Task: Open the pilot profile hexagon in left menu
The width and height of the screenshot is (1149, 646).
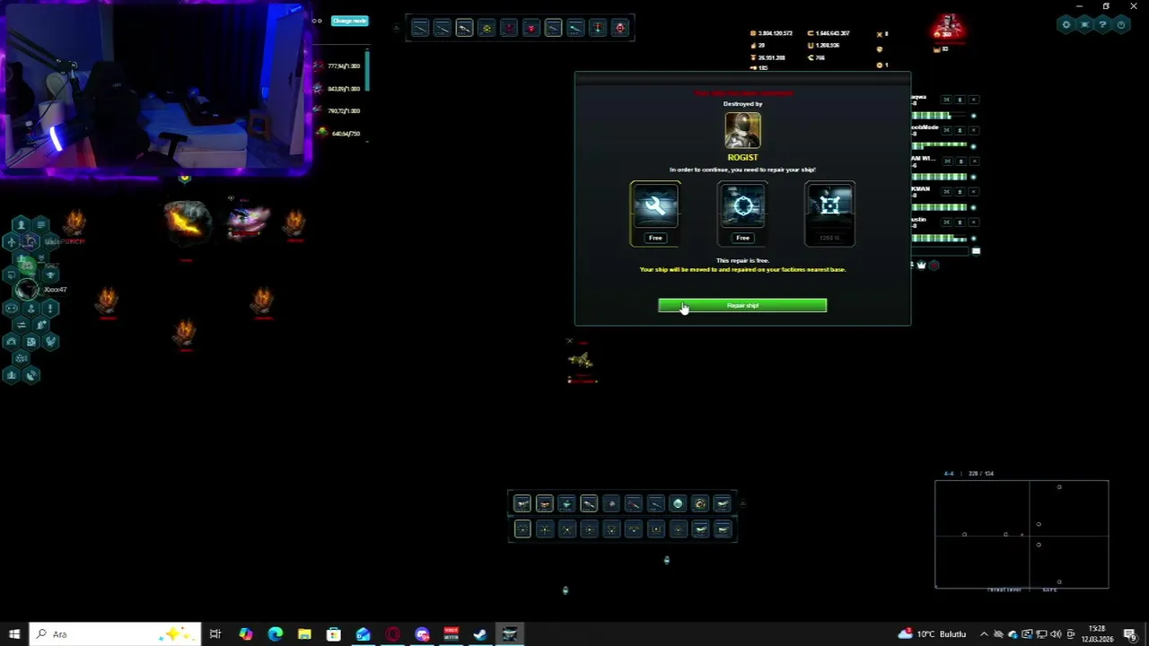Action: click(22, 225)
